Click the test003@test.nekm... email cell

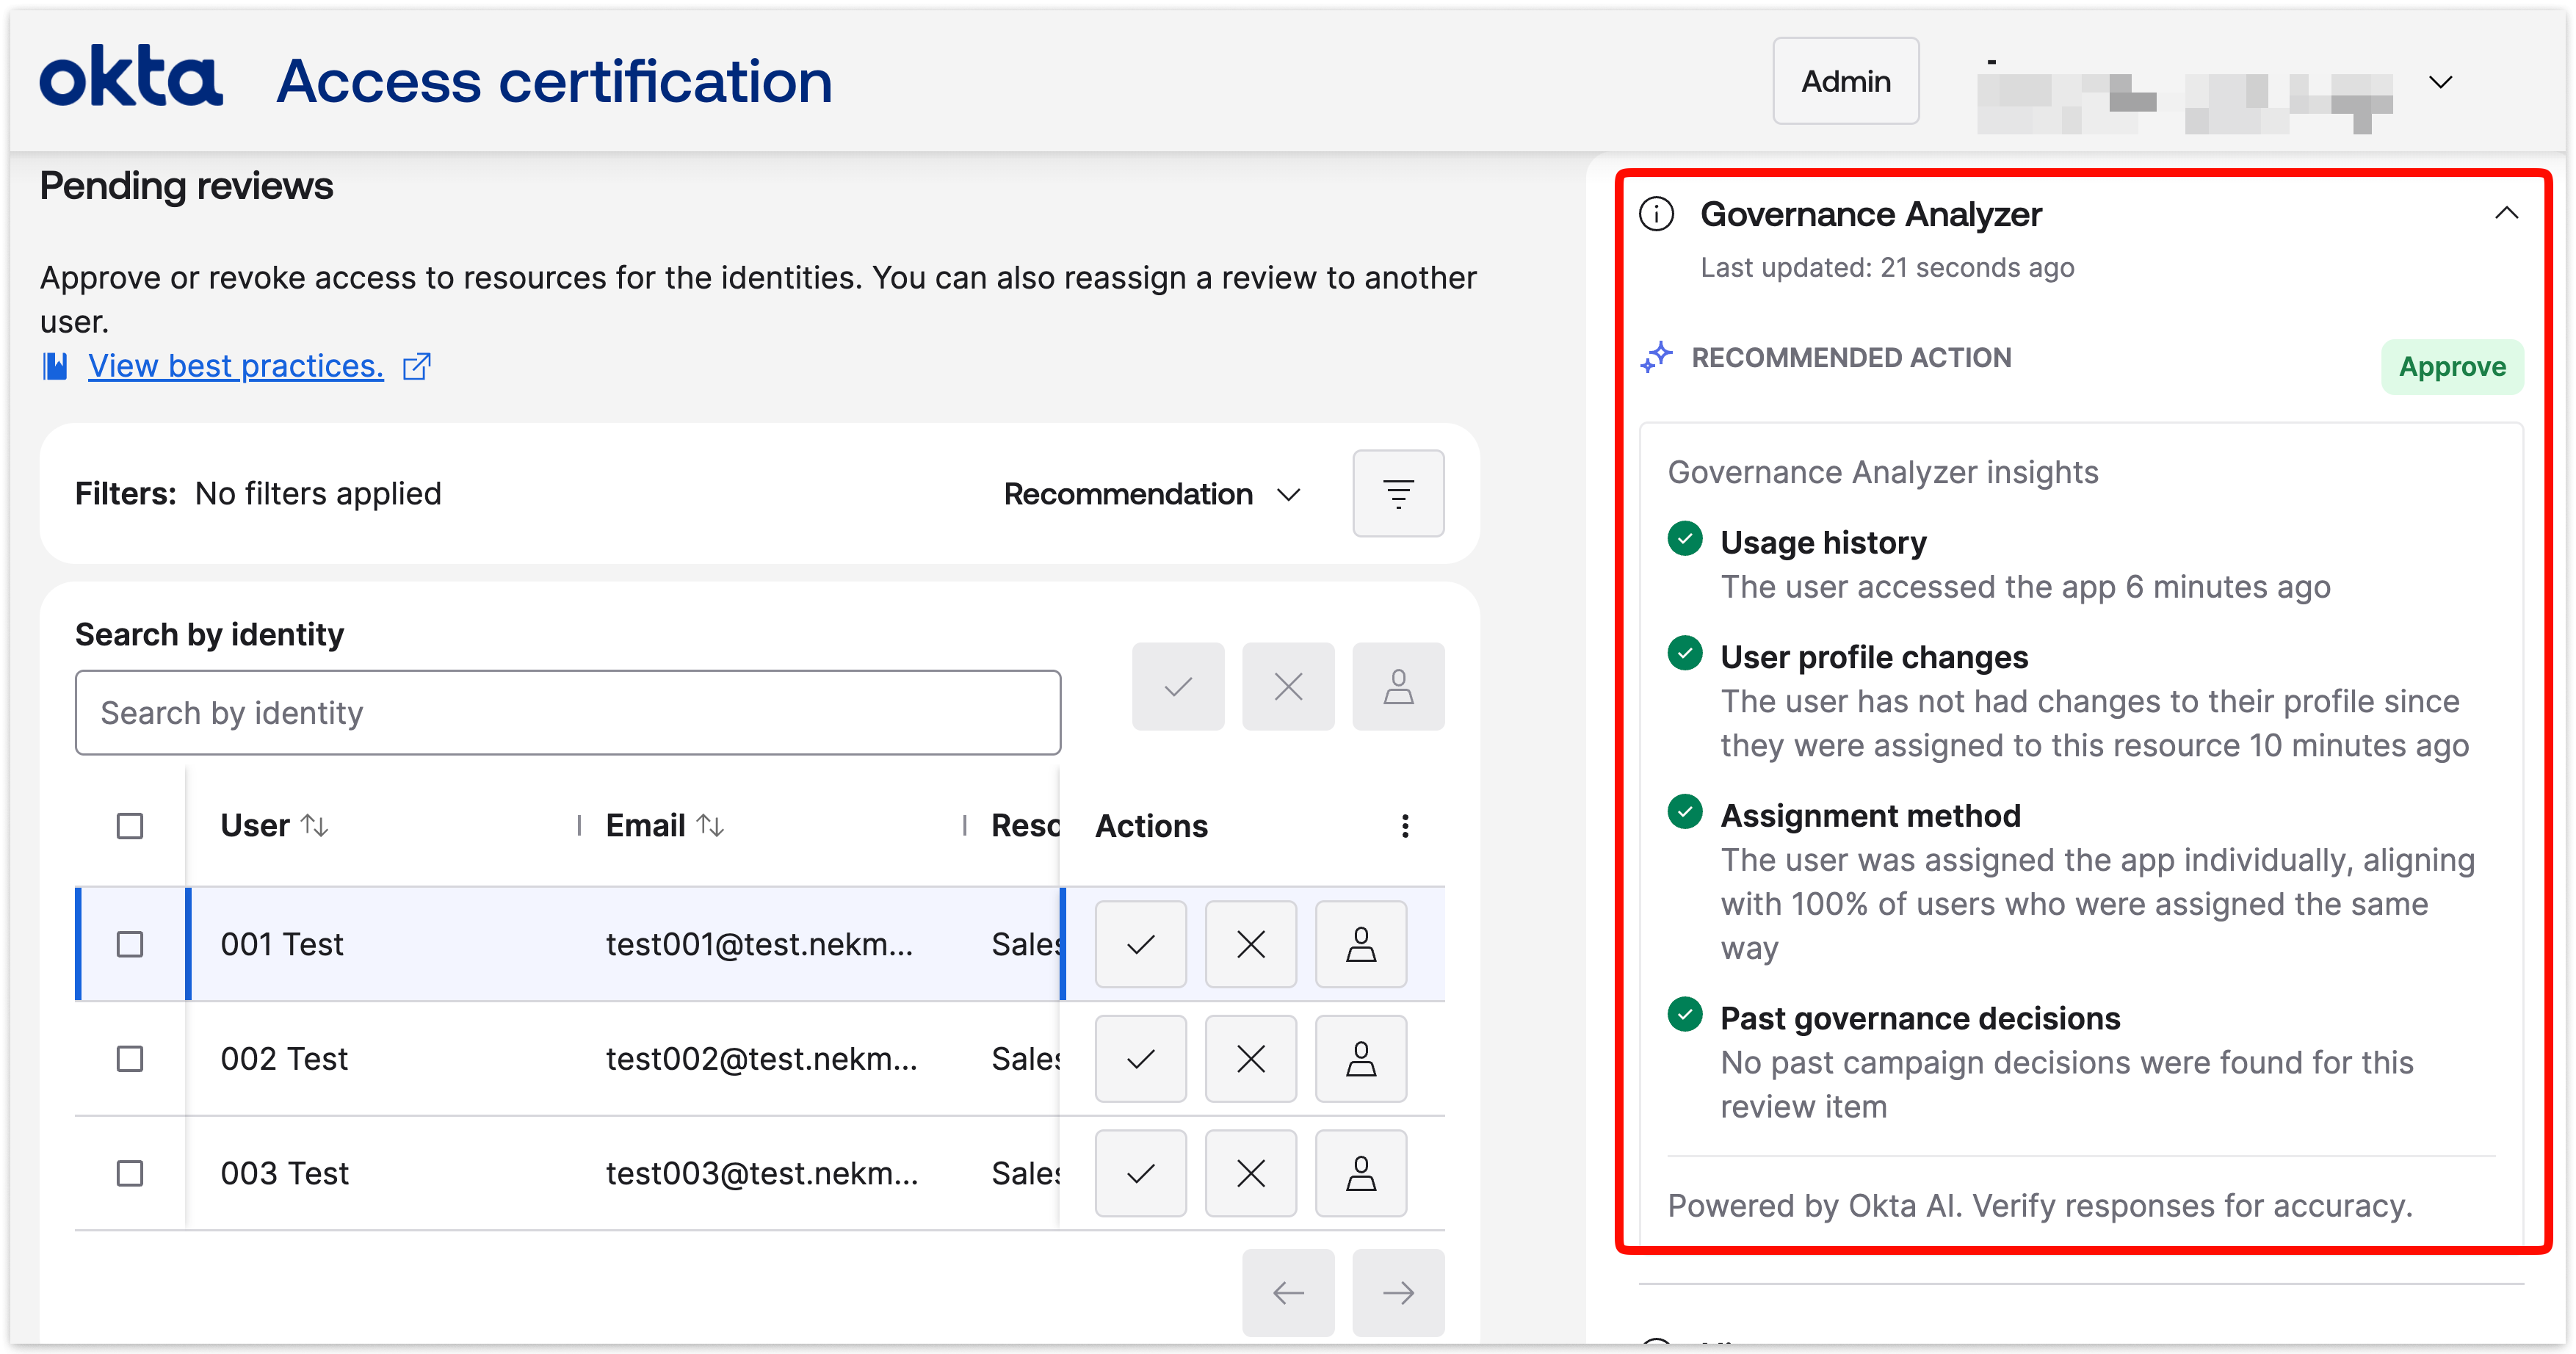(x=762, y=1173)
